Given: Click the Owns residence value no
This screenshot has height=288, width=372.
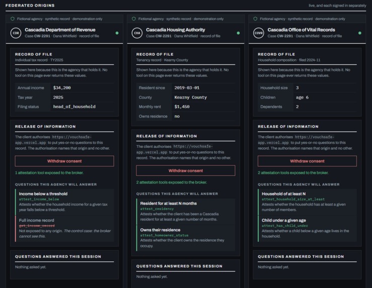Looking at the screenshot, I should pyautogui.click(x=177, y=116).
